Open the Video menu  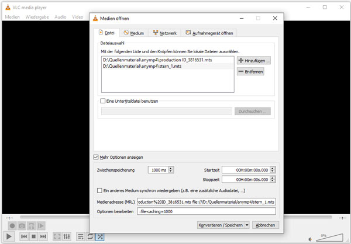click(x=77, y=17)
